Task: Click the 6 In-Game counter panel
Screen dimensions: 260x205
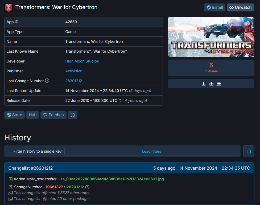Action: tap(211, 68)
